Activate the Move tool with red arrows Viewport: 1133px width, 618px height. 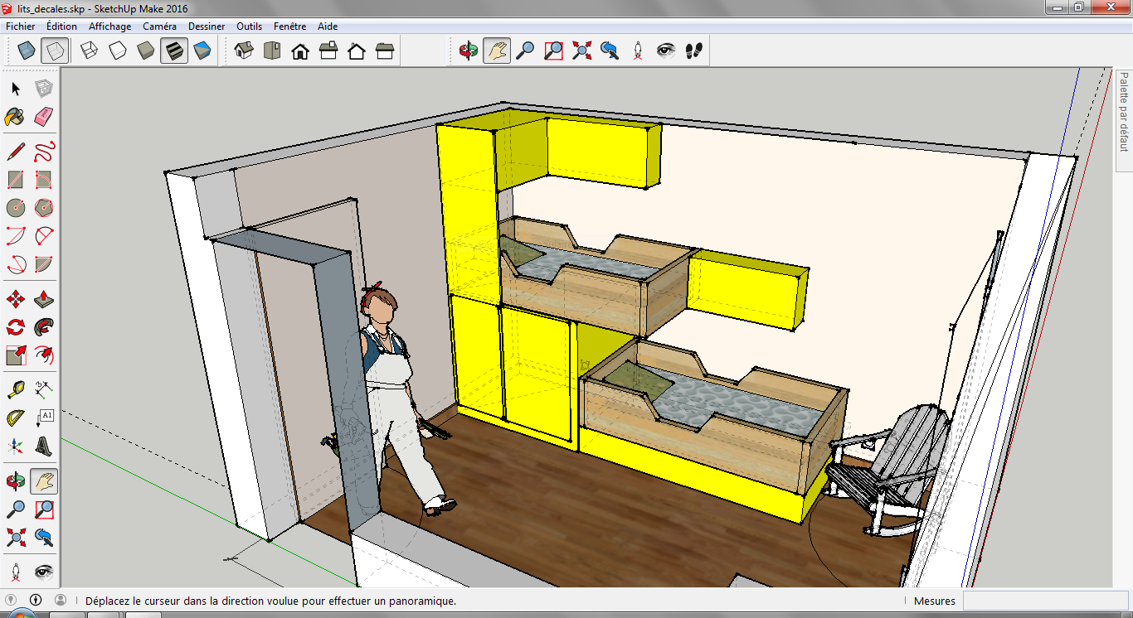(16, 299)
